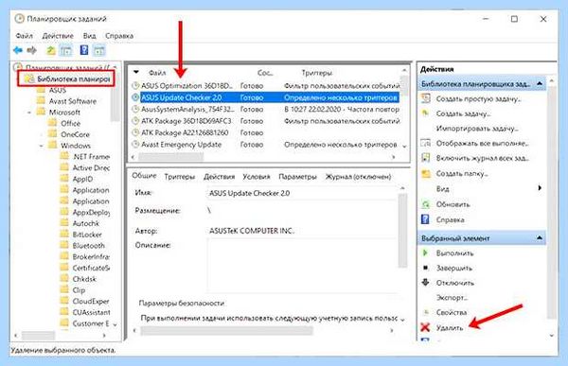Switch to the Условия tab
Image resolution: width=568 pixels, height=366 pixels.
pyautogui.click(x=257, y=177)
